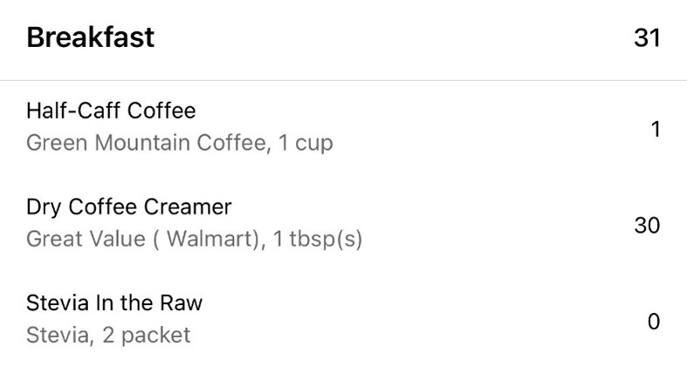Screen dimensions: 687x366
Task: Click the Green Mountain Coffee brand text
Action: [145, 143]
